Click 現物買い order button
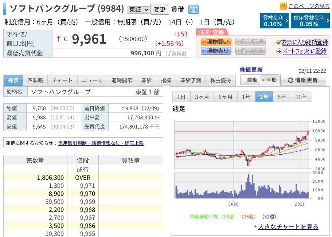Image resolution: width=332 pixels, height=237 pixels. pyautogui.click(x=216, y=42)
